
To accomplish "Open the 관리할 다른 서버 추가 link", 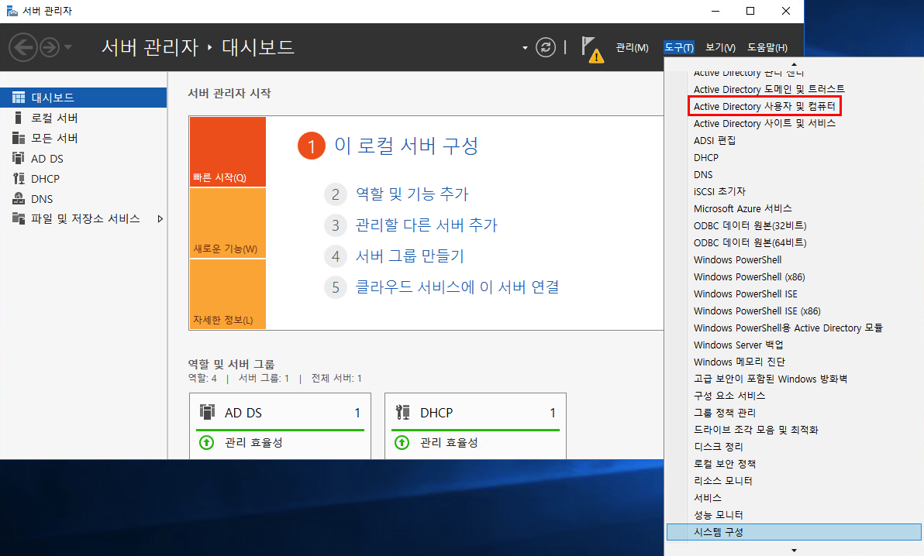I will [x=426, y=225].
